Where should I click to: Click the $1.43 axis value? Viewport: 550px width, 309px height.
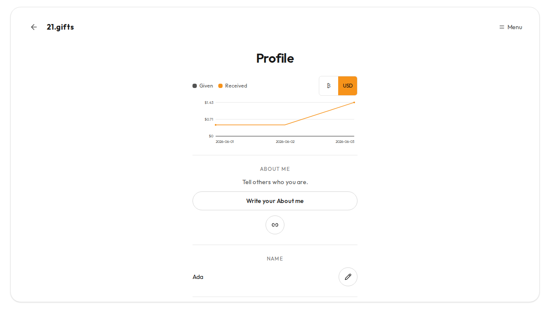pos(209,103)
